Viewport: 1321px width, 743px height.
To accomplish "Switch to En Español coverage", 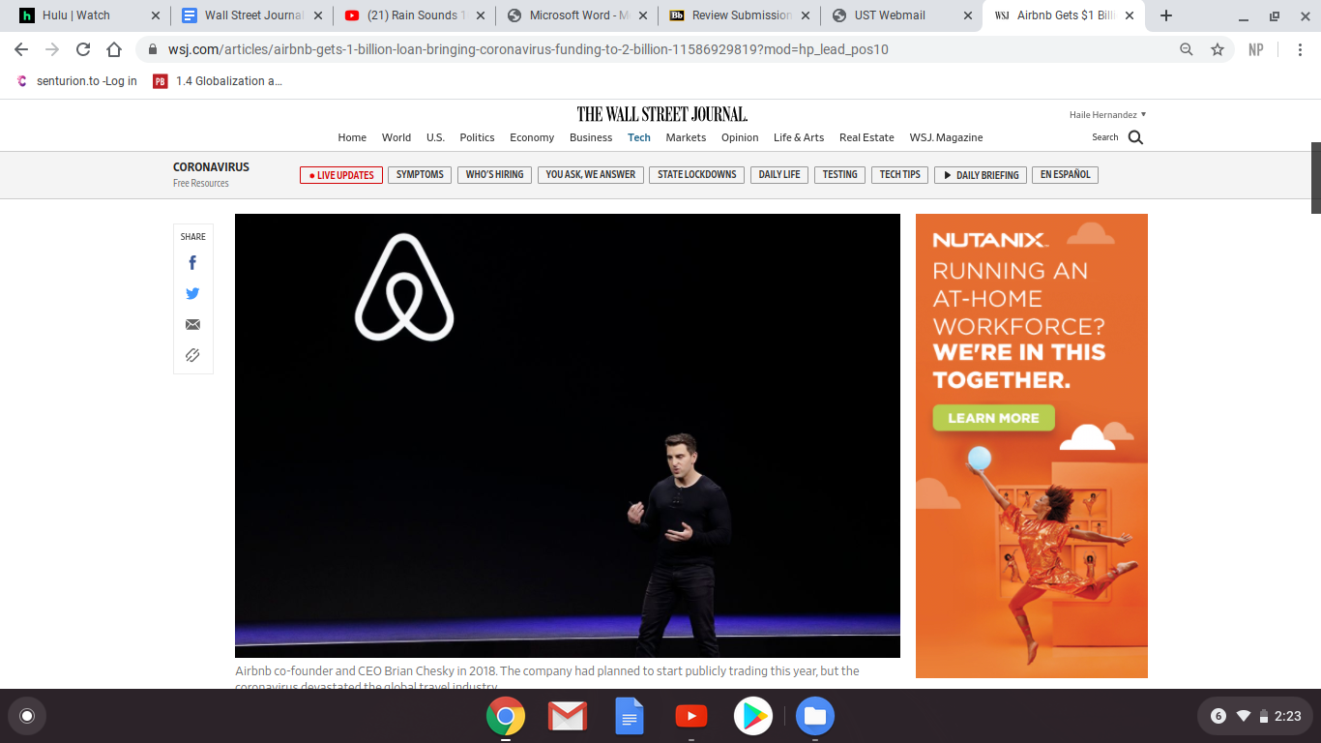I will pos(1065,175).
